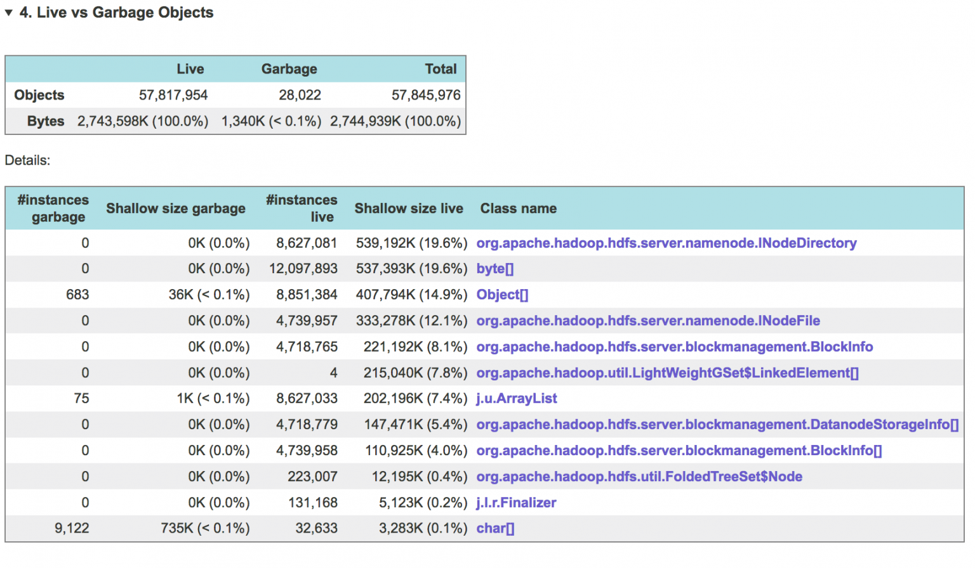Open the Object[] class link

[x=501, y=294]
